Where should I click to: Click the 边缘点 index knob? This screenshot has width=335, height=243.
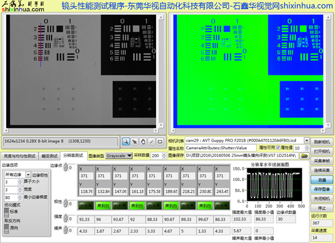[65, 168]
